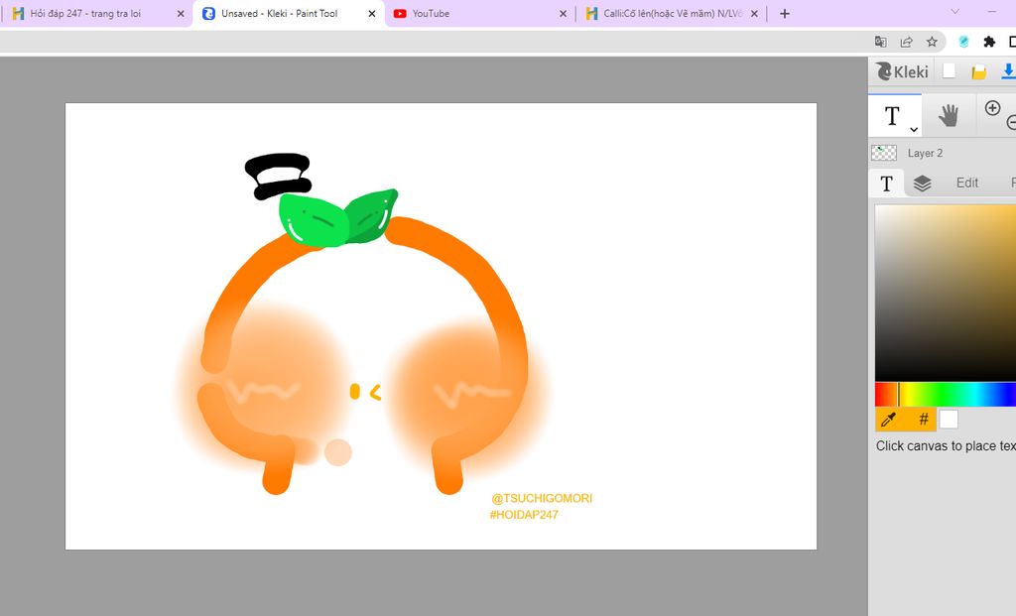1016x616 pixels.
Task: Open the Extensions puzzle icon
Action: point(989,42)
